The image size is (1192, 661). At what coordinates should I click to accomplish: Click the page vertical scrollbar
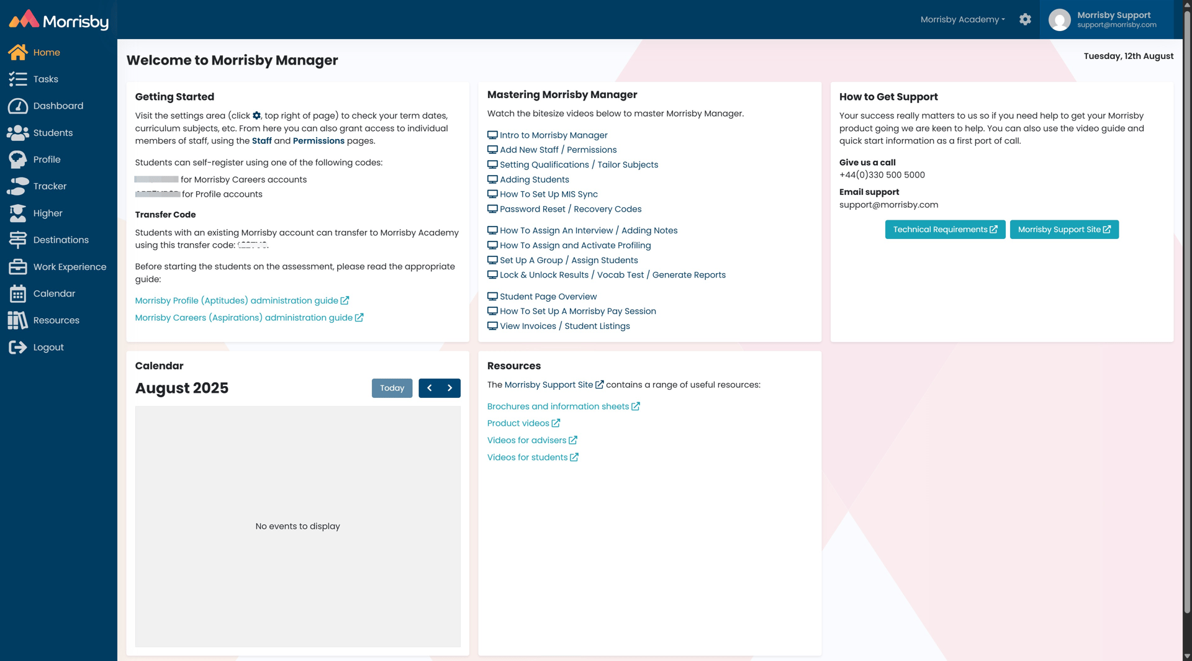[1186, 310]
